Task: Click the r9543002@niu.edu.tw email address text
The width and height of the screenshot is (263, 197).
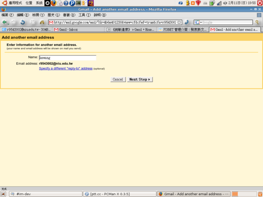Action: (x=56, y=63)
